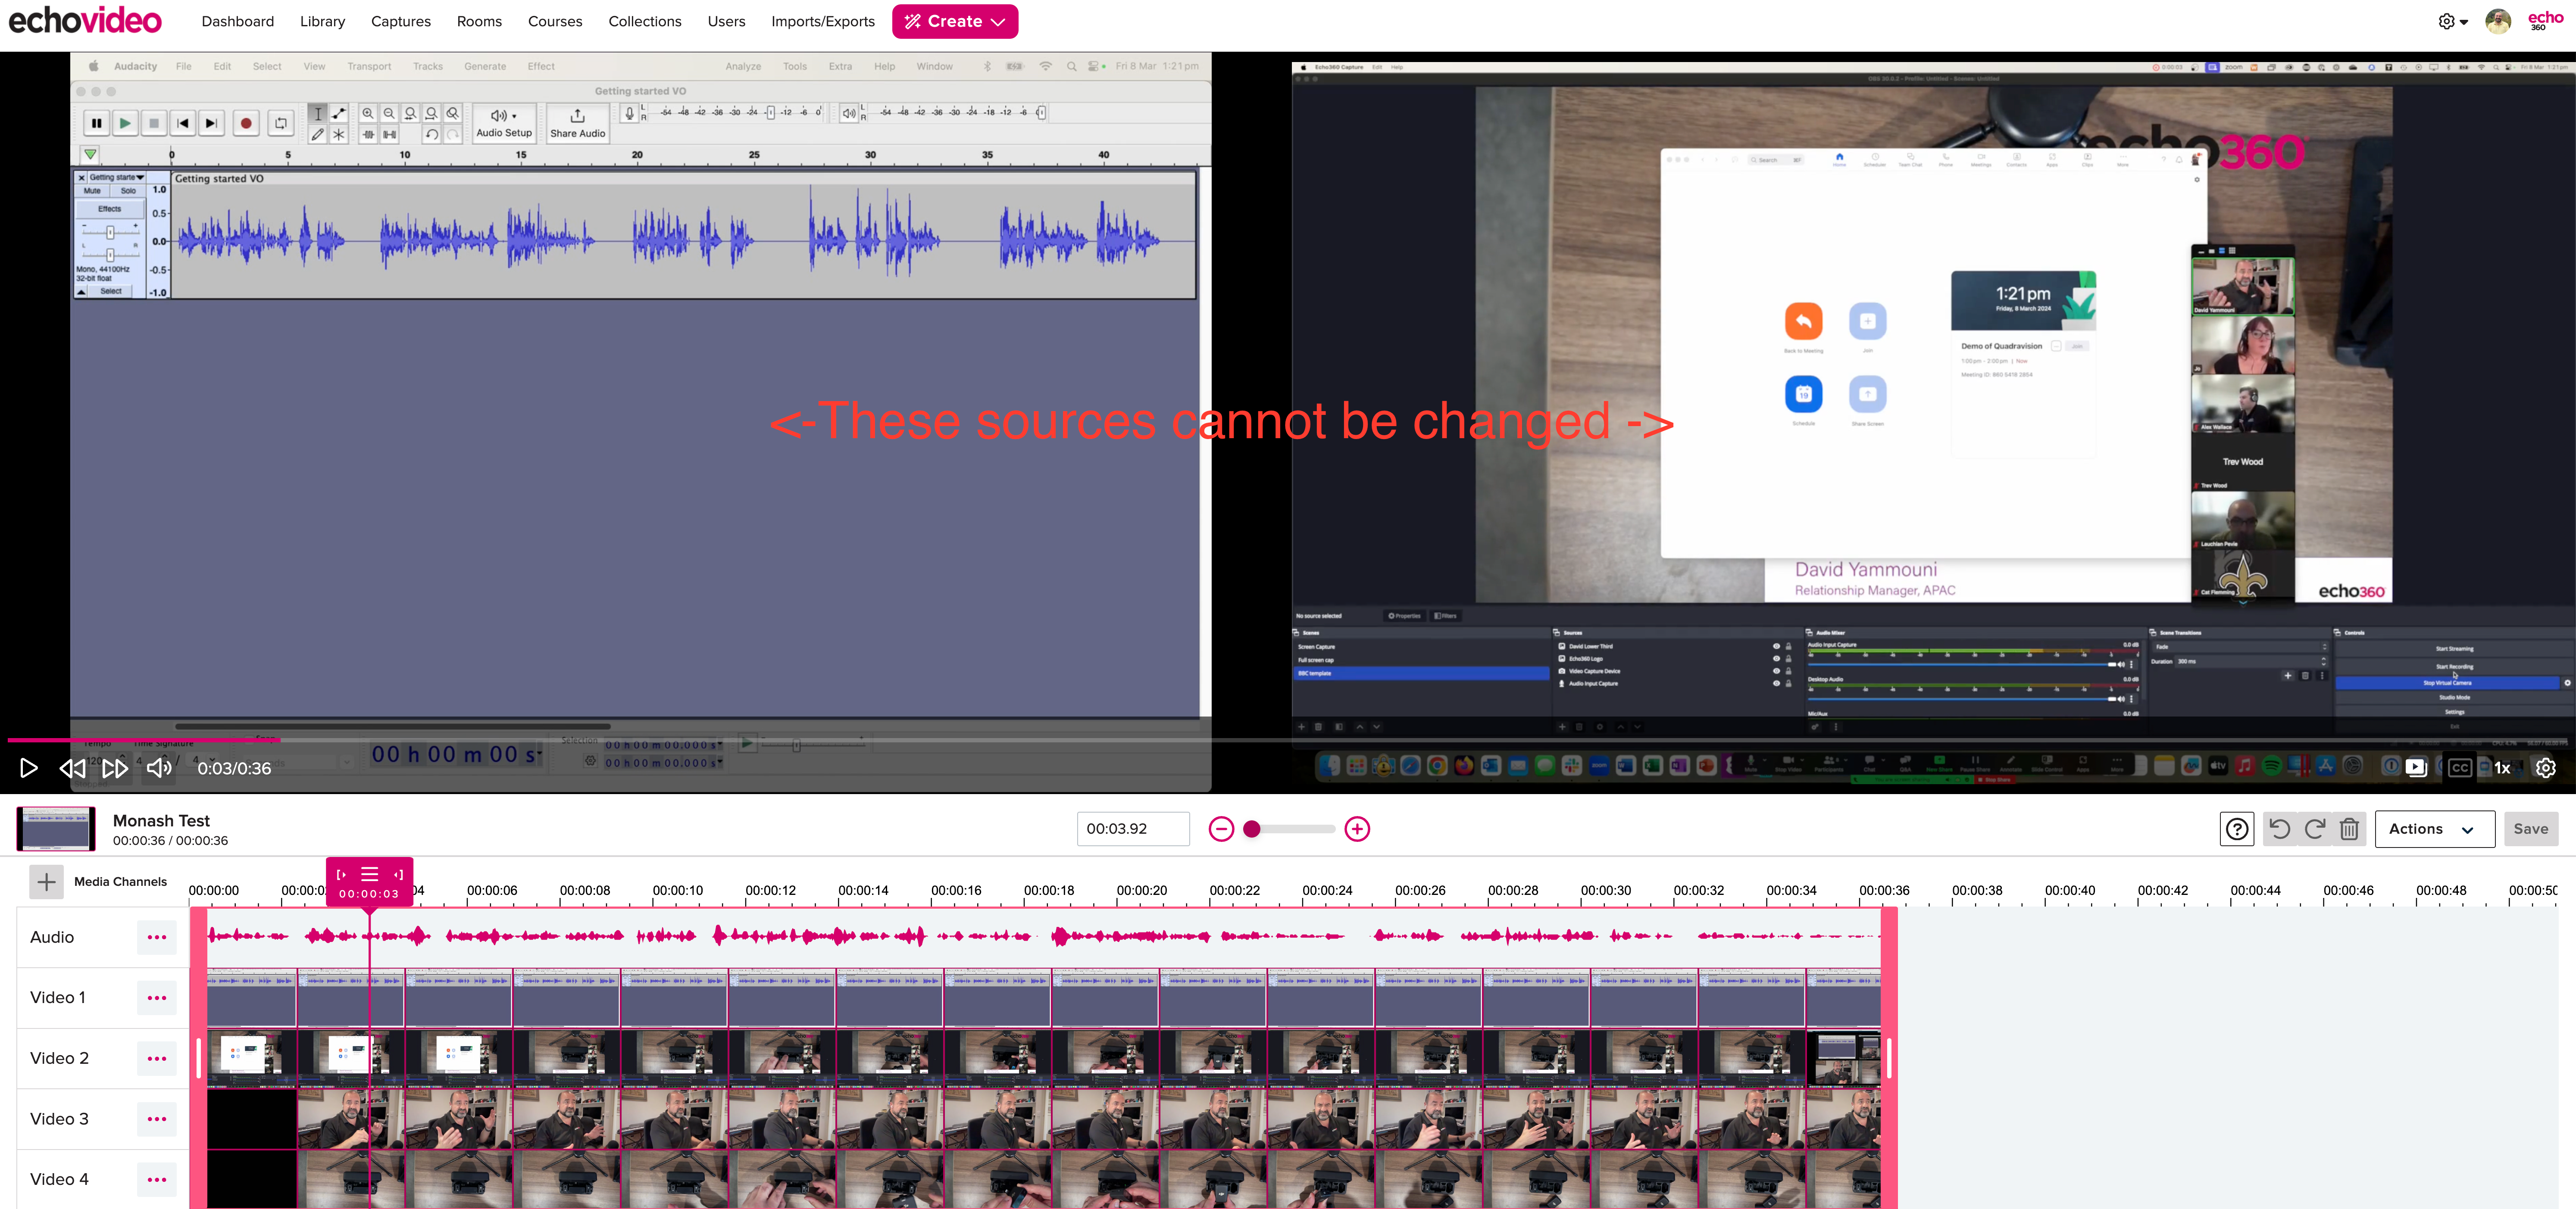Mute the player volume speaker icon
The image size is (2576, 1209).
click(159, 767)
